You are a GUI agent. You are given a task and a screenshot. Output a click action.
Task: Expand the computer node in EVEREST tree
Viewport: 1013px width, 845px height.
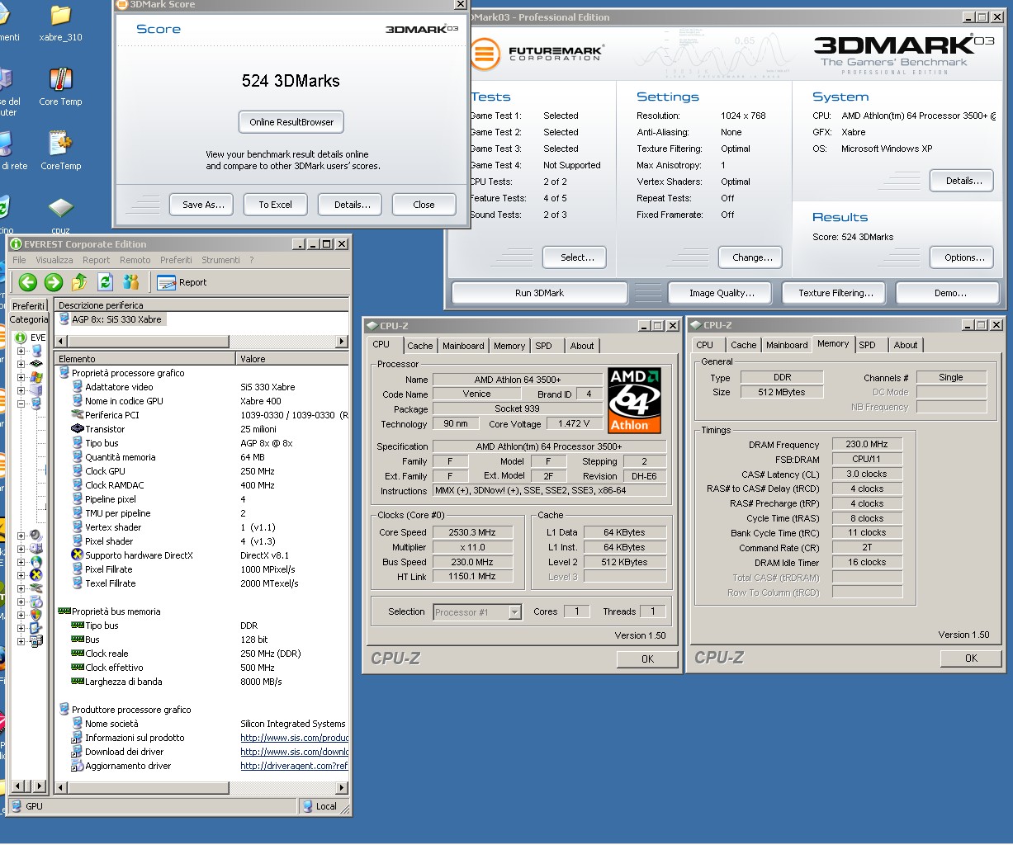(x=21, y=351)
